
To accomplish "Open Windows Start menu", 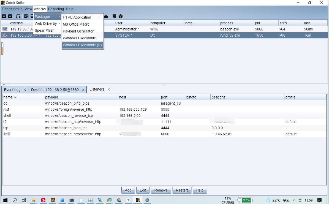I will pyautogui.click(x=5, y=200).
